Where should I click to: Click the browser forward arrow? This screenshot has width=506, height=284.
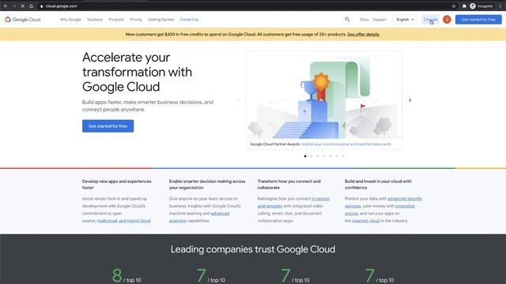14,6
